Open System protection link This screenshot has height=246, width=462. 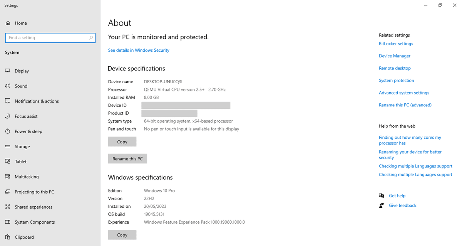pyautogui.click(x=397, y=81)
